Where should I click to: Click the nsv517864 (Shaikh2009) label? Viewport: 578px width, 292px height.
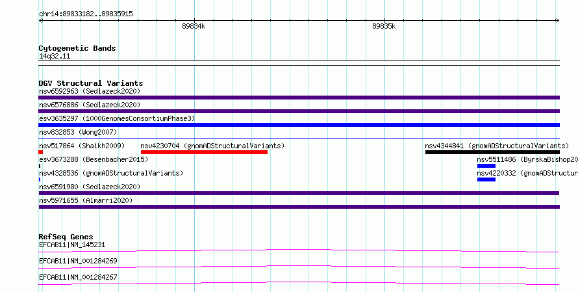(x=82, y=146)
